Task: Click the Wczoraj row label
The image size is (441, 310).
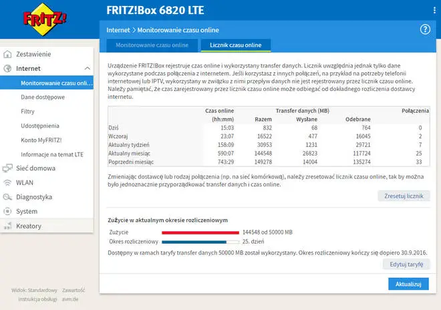Action: coord(118,136)
